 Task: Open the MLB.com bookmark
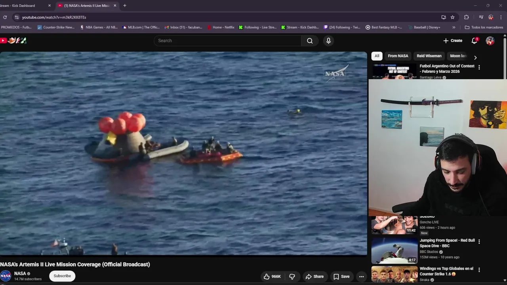(x=141, y=27)
